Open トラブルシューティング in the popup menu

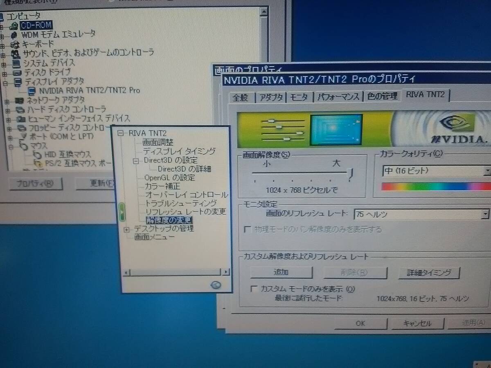pyautogui.click(x=181, y=203)
